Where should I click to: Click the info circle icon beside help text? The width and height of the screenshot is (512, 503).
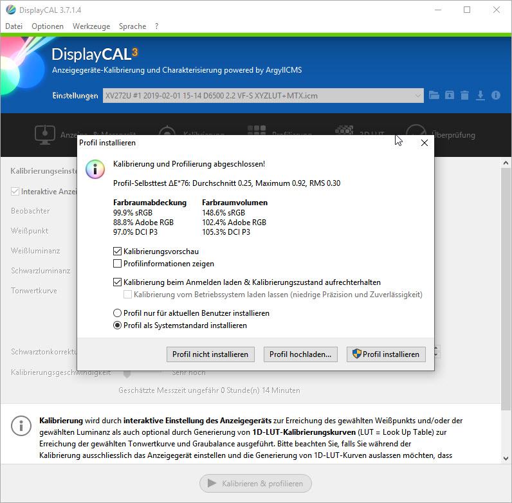[21, 426]
